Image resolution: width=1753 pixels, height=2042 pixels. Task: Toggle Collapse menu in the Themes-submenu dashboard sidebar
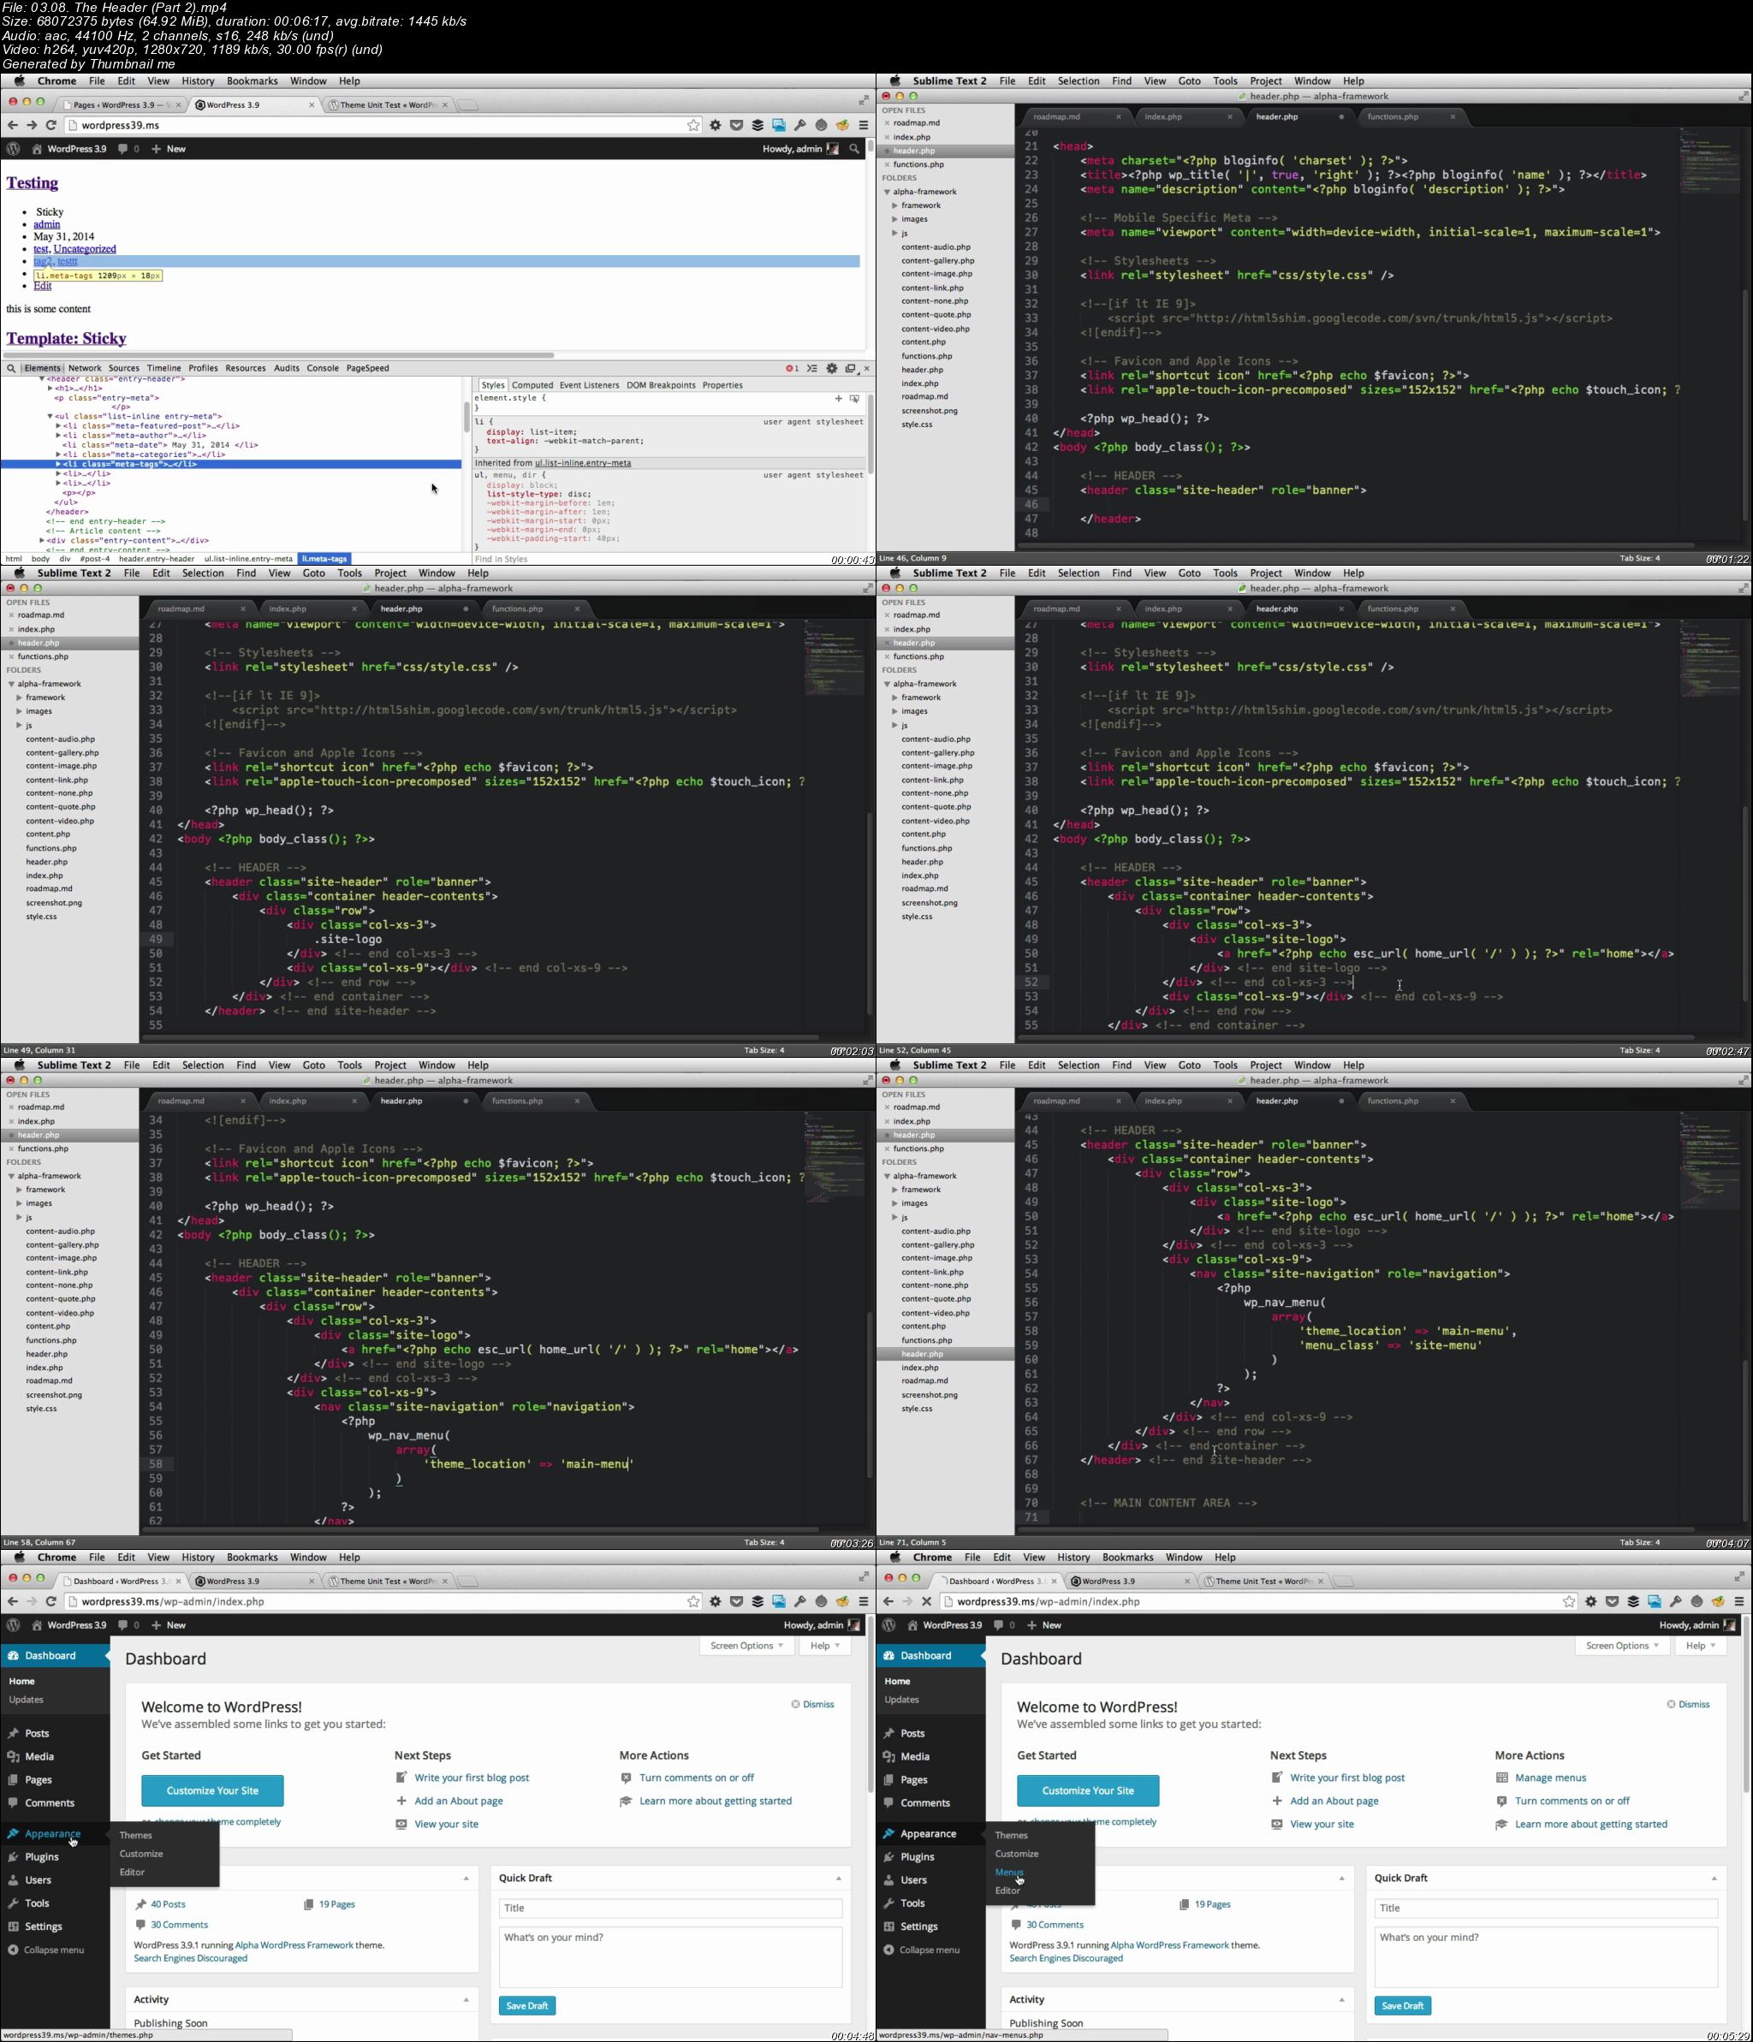[45, 1950]
